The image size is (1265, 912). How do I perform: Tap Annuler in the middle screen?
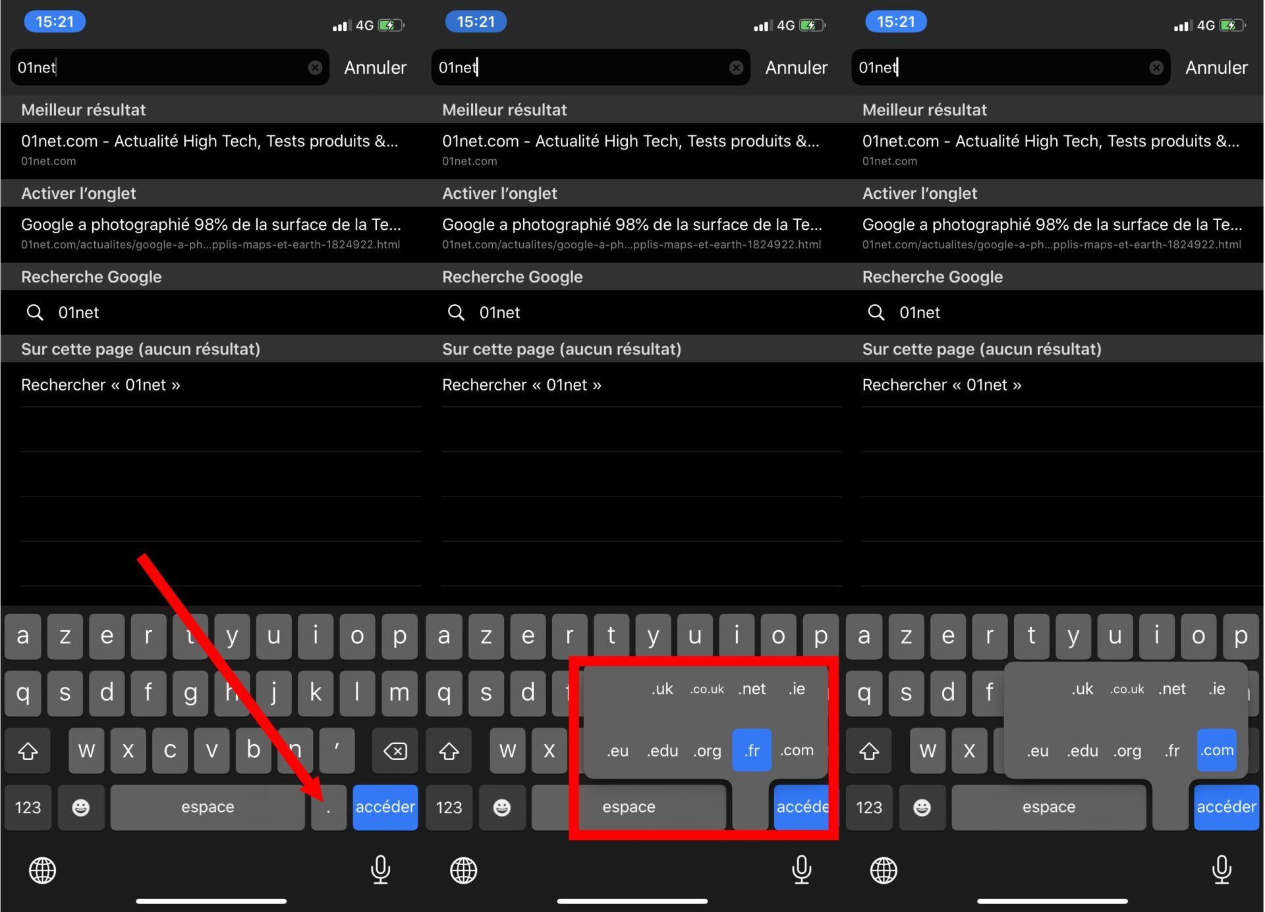pos(796,67)
